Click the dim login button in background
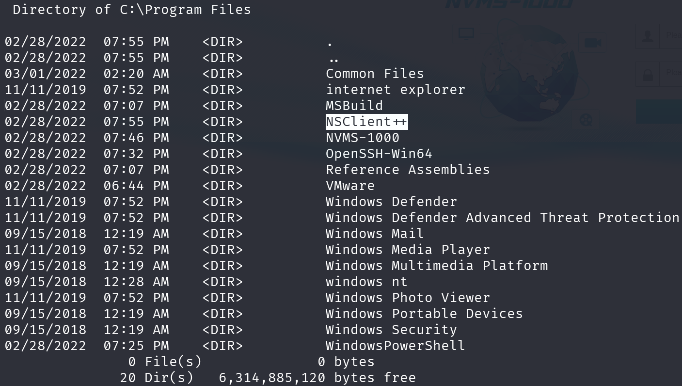This screenshot has width=682, height=386. [x=659, y=112]
